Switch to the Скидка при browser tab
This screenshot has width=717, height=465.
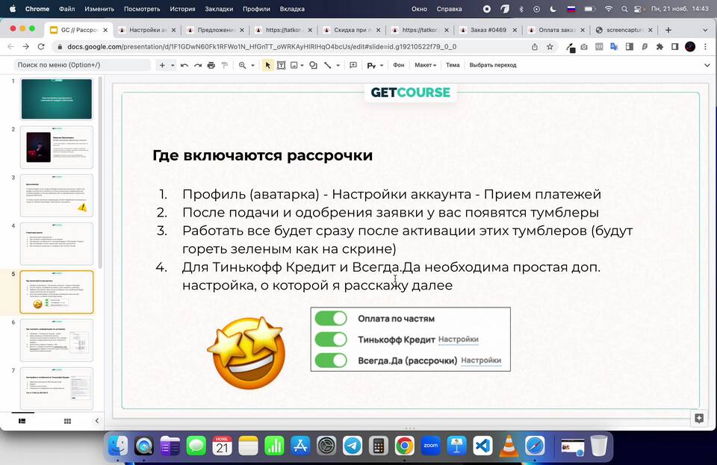tap(352, 30)
